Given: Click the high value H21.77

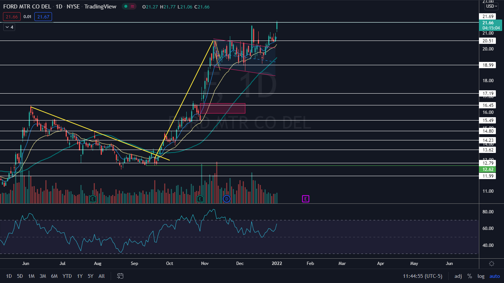Looking at the screenshot, I should coord(168,6).
